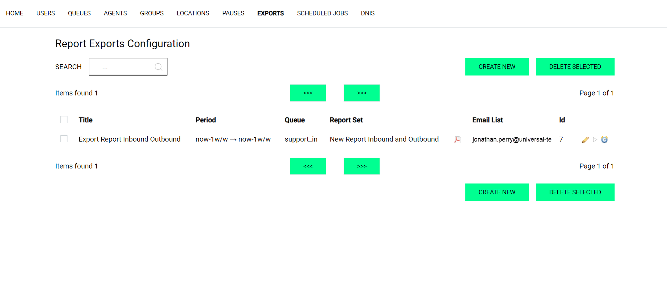The height and width of the screenshot is (288, 667).
Task: Open the Scheduled Jobs menu item
Action: click(322, 13)
